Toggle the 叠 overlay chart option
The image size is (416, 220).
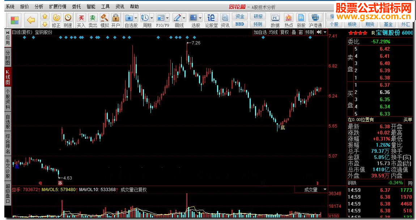(294, 32)
